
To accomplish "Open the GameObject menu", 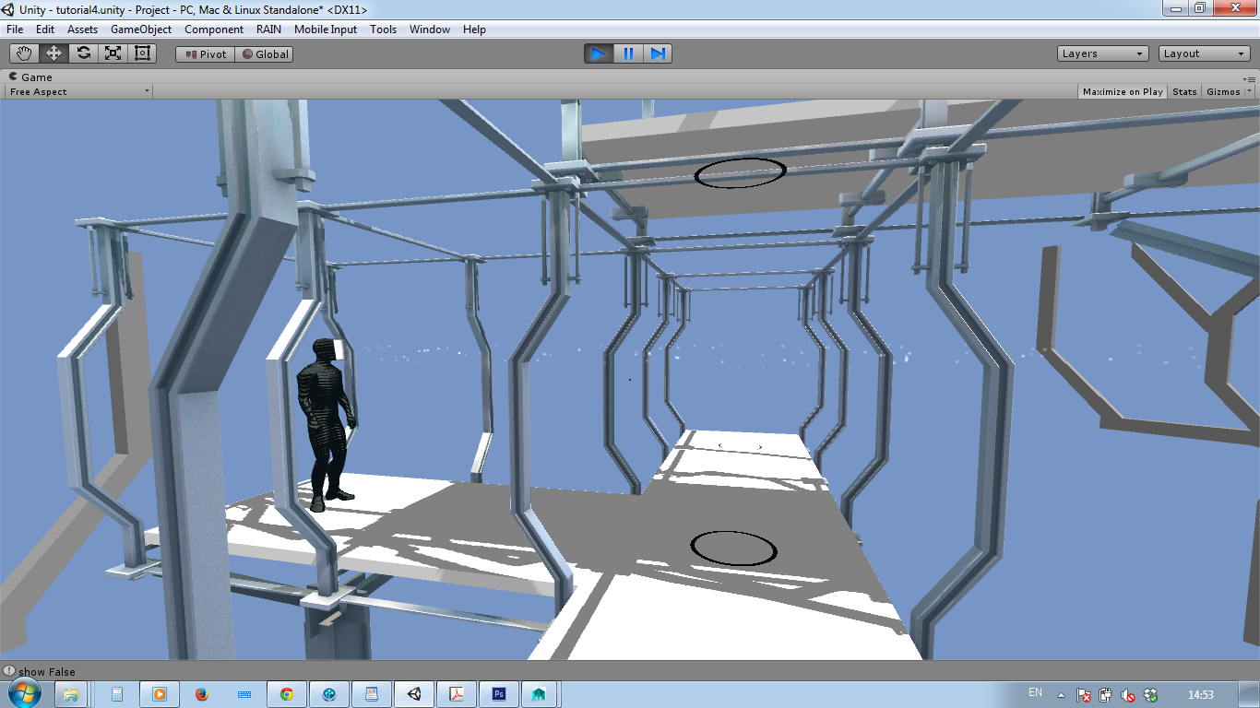I will [141, 29].
